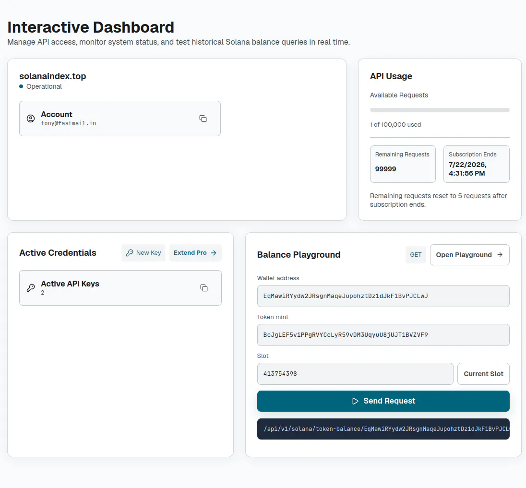Send Request in Balance Playground
Screen dimensions: 526x488
tap(383, 401)
